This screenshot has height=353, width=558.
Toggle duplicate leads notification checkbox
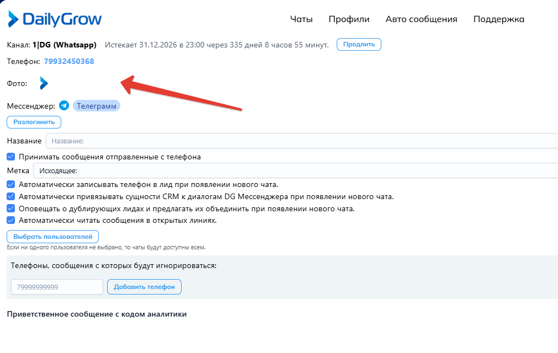tap(11, 208)
